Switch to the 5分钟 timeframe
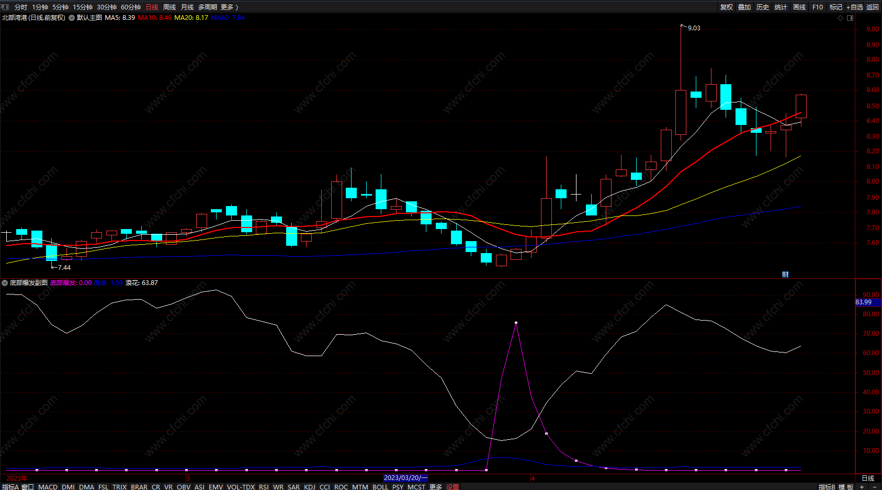This screenshot has width=882, height=490. (x=60, y=7)
